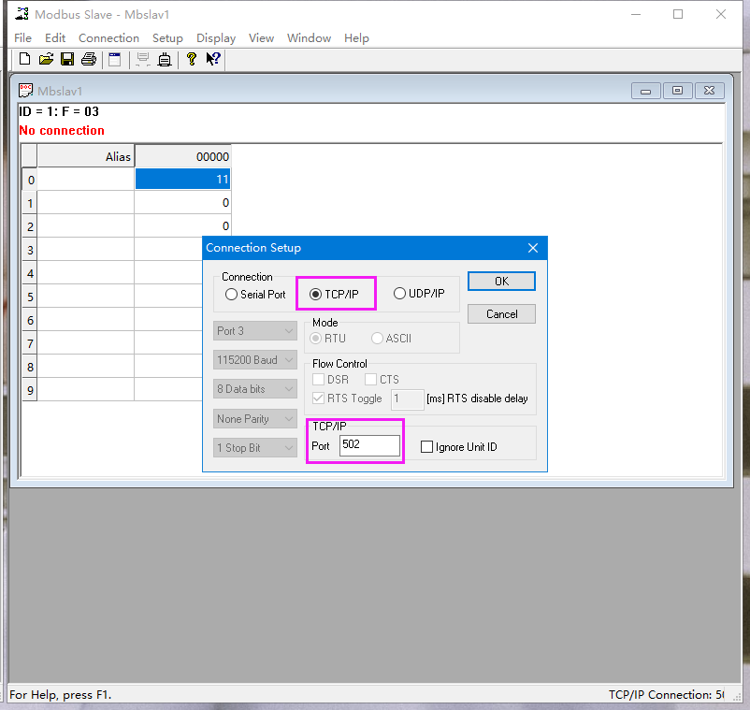Image resolution: width=750 pixels, height=710 pixels.
Task: Click Cancel in Connection Setup dialog
Action: [501, 314]
